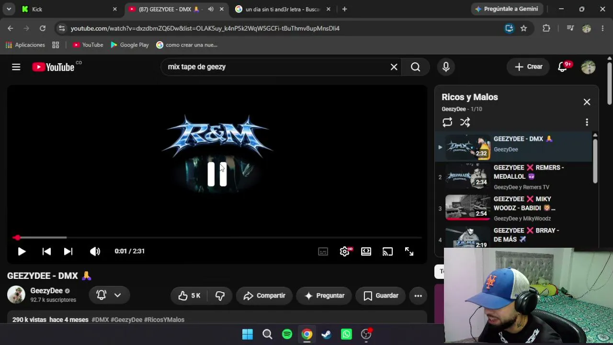This screenshot has width=613, height=345.
Task: Open the YouTube bookmark
Action: (x=88, y=45)
